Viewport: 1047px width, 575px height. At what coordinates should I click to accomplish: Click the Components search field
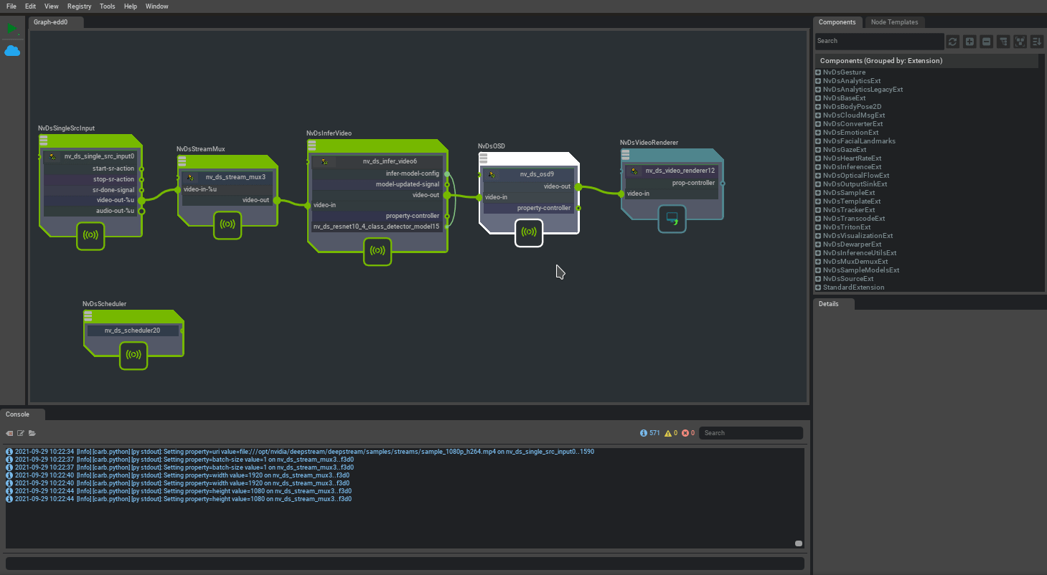coord(878,41)
